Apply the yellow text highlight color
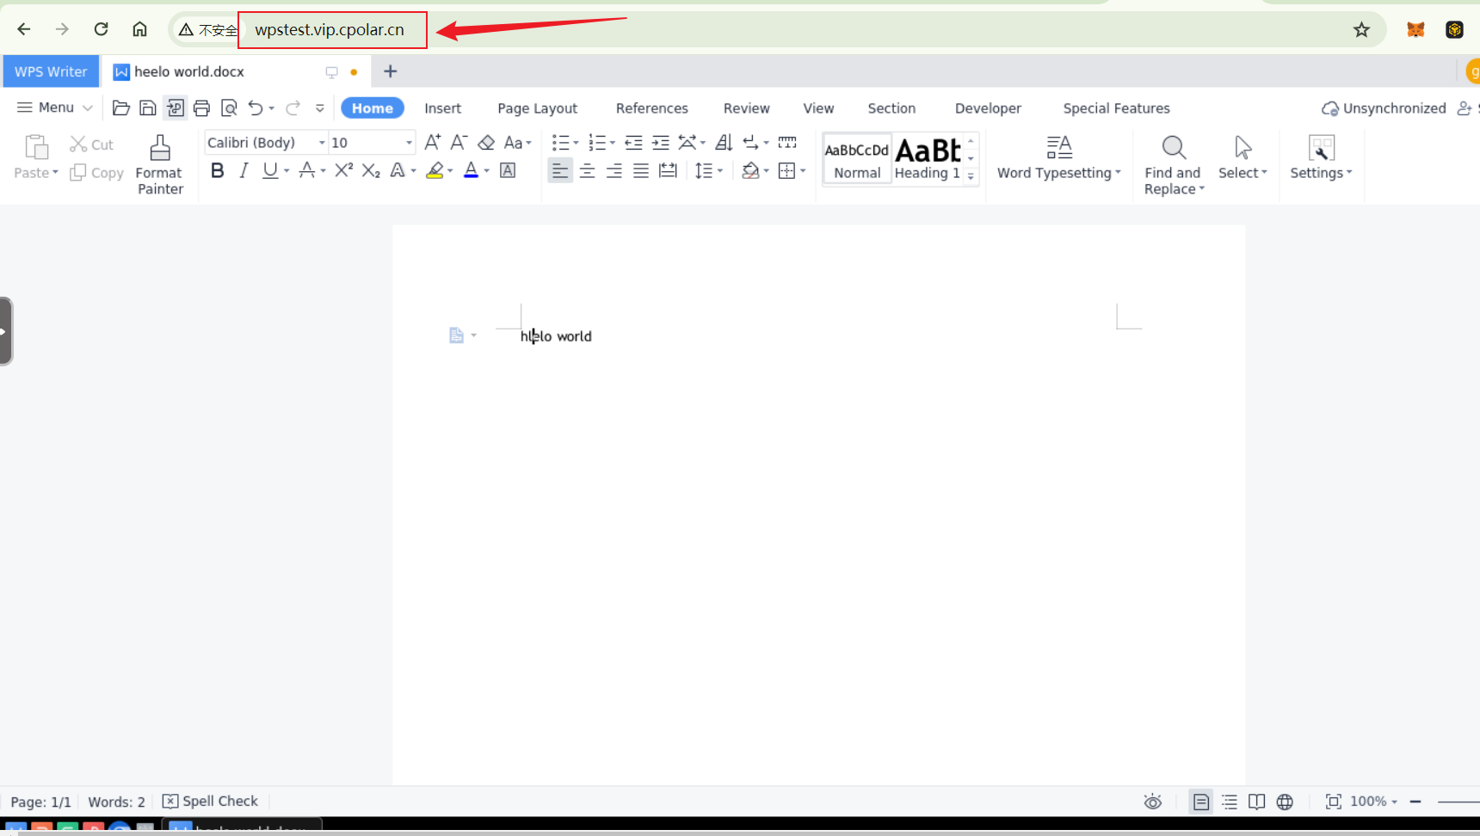The height and width of the screenshot is (836, 1480). click(435, 170)
